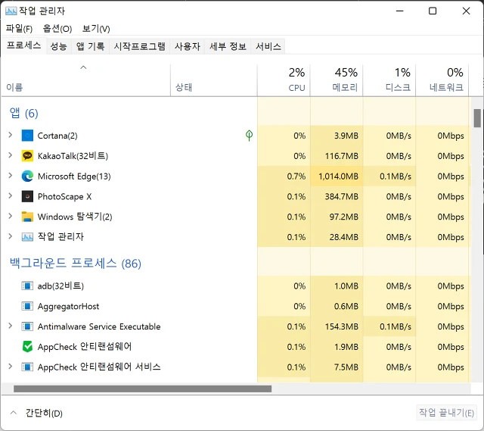Viewport: 484px width, 431px height.
Task: Expand AppCheck 안티랜섬웨어 서비스 row
Action: [x=10, y=367]
